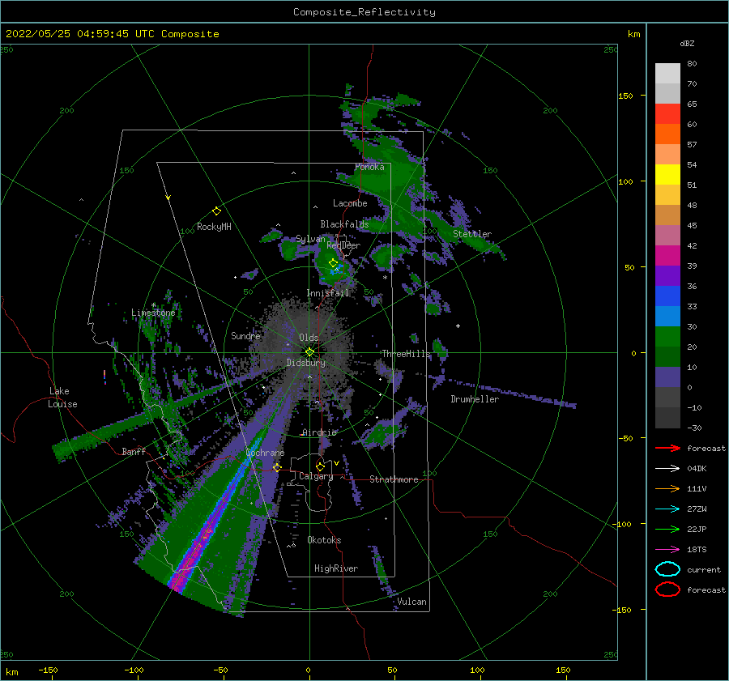Click the yellow diamond marker near RockyMH
The width and height of the screenshot is (729, 681).
click(216, 211)
